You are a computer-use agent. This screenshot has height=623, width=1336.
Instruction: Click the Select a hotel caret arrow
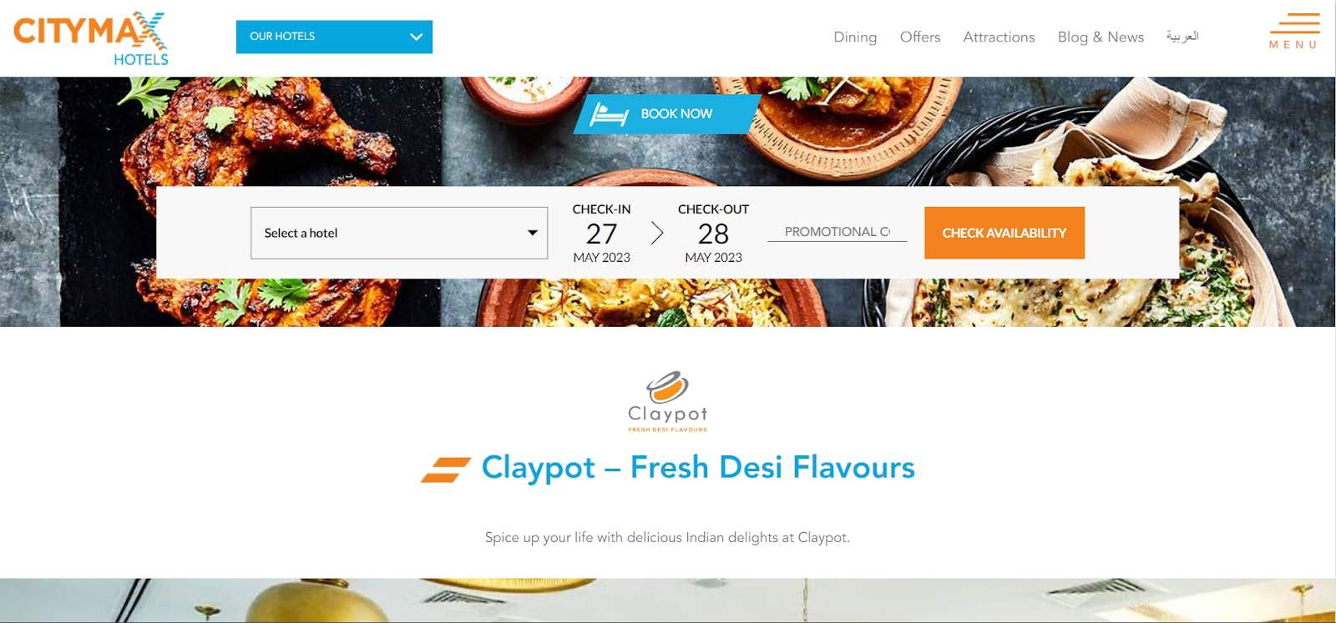coord(532,233)
